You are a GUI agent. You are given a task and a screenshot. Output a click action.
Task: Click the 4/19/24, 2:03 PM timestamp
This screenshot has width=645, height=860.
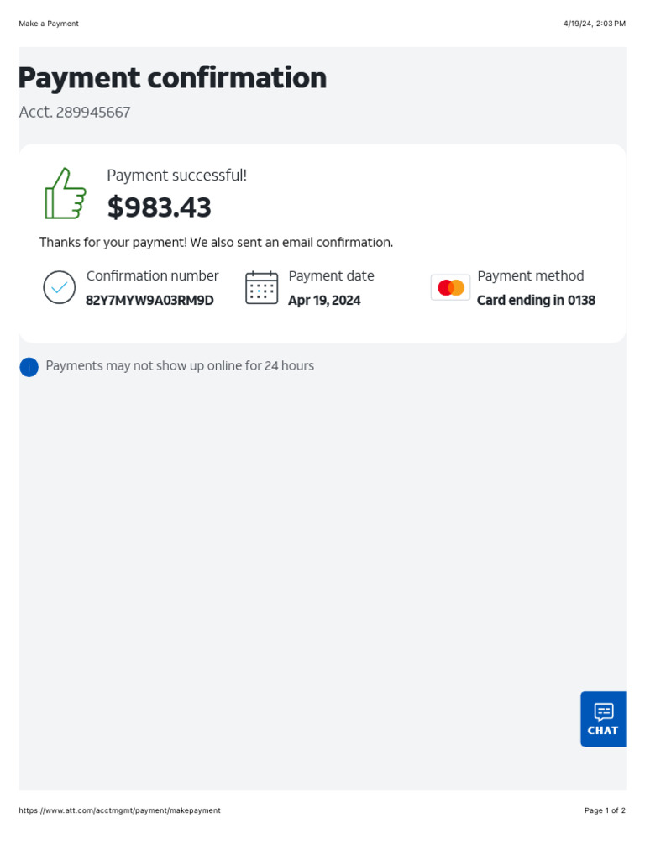tap(594, 24)
